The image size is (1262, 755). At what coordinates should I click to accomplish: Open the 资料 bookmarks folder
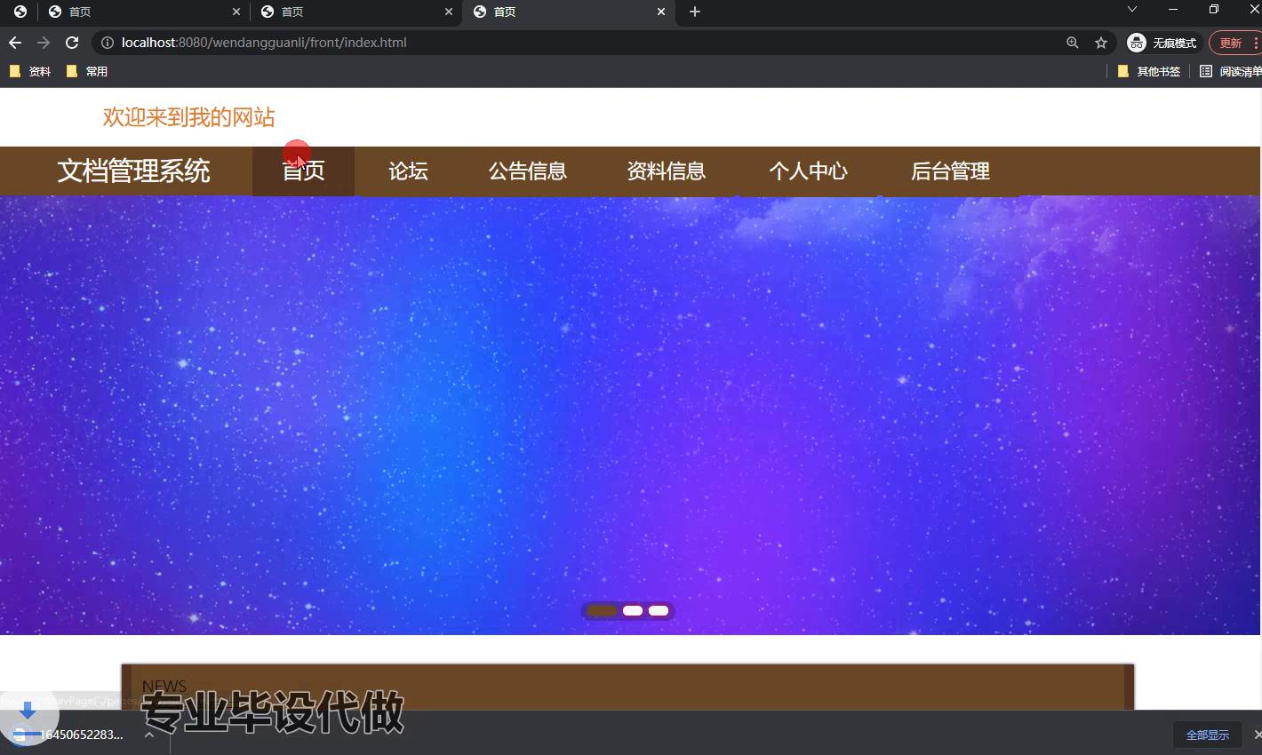coord(30,71)
